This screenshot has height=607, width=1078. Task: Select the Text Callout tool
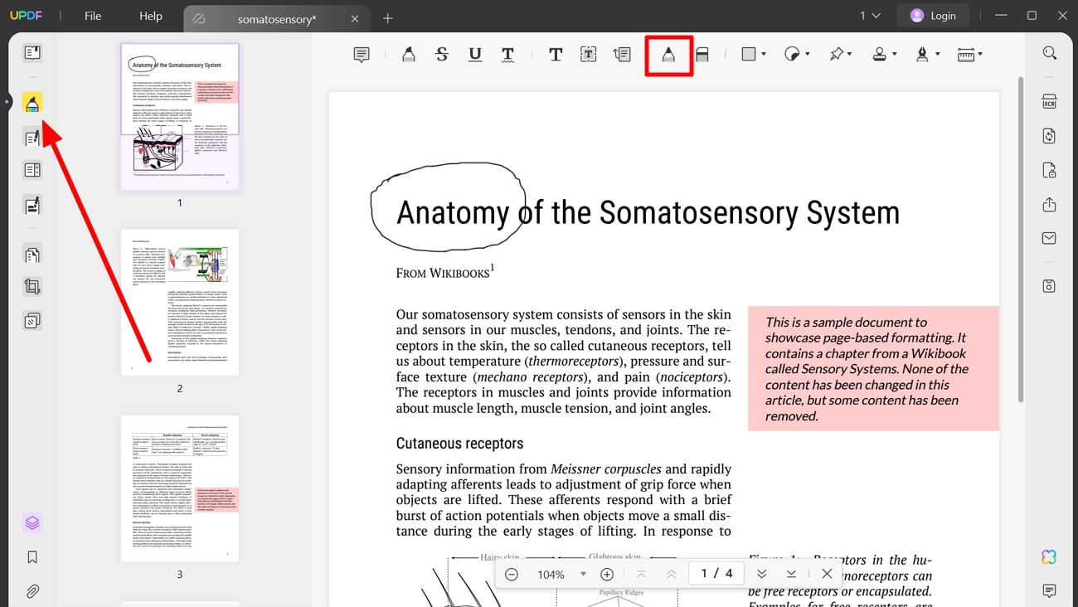pos(622,55)
